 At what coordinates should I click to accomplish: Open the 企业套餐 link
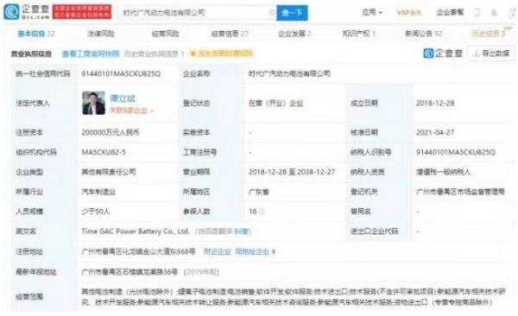point(450,13)
